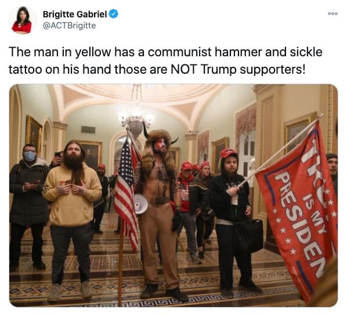Viewport: 347px width, 314px height.
Task: Select the tweet text about man in yellow
Action: pos(165,60)
